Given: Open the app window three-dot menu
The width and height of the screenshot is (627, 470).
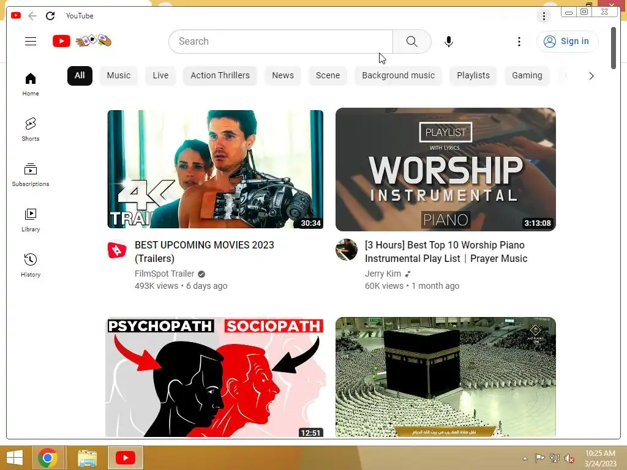Looking at the screenshot, I should (544, 16).
